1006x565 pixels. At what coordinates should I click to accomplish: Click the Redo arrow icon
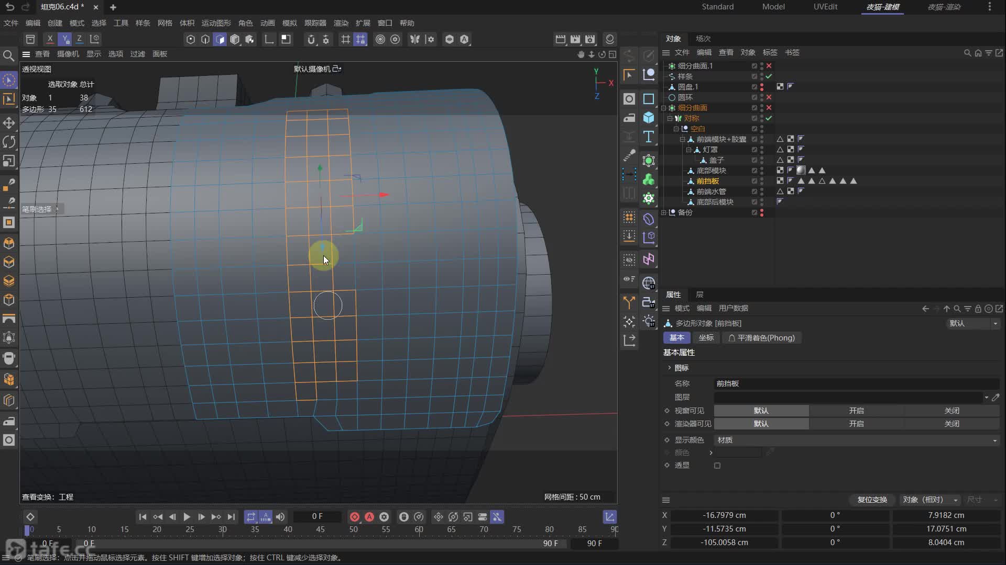pyautogui.click(x=26, y=7)
